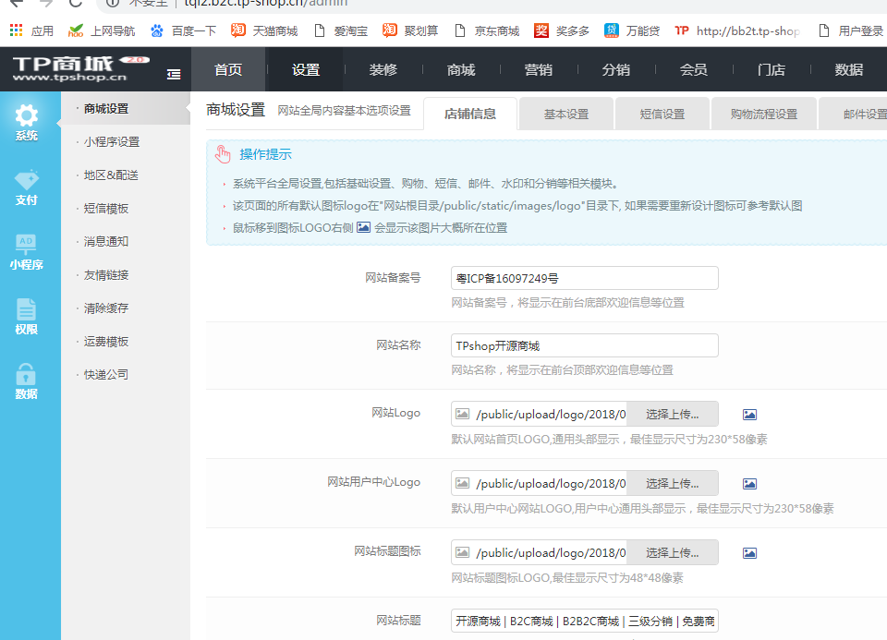Open 装修 in the top navigation bar
The height and width of the screenshot is (640, 887).
(x=383, y=70)
